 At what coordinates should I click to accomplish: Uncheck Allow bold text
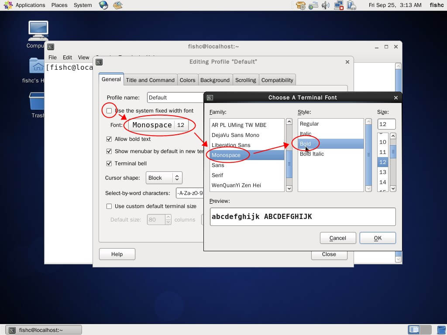(x=109, y=139)
